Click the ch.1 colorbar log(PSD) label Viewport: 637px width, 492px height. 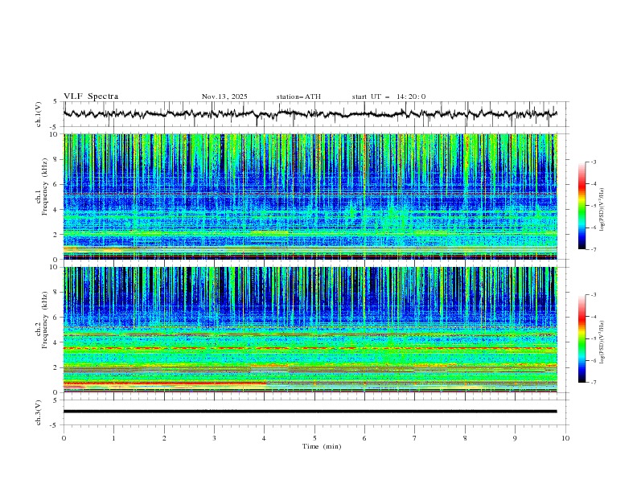pos(602,210)
